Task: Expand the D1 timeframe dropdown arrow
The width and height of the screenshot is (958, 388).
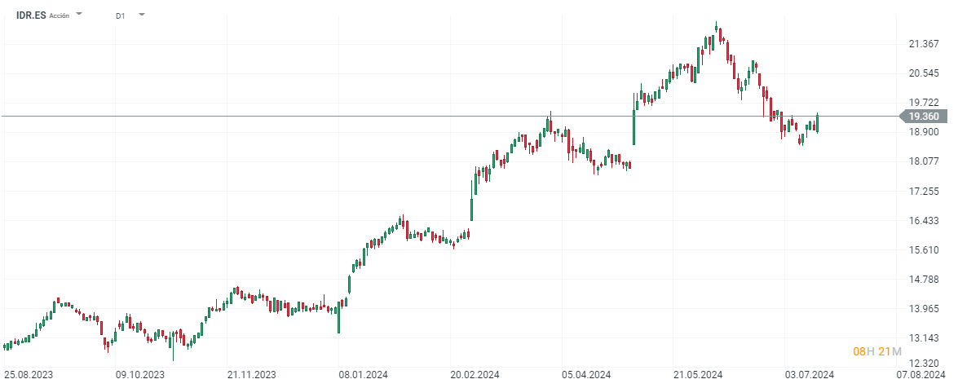Action: click(x=142, y=15)
